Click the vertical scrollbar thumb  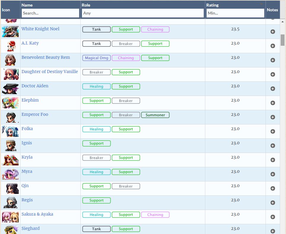pos(282,40)
